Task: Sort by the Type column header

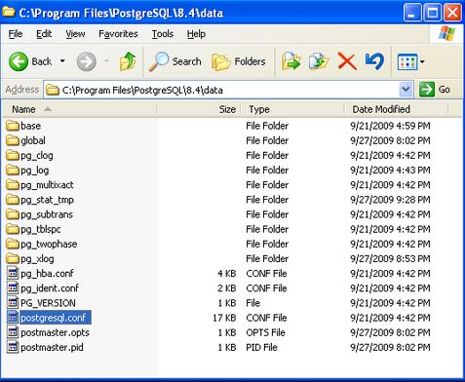Action: (291, 109)
